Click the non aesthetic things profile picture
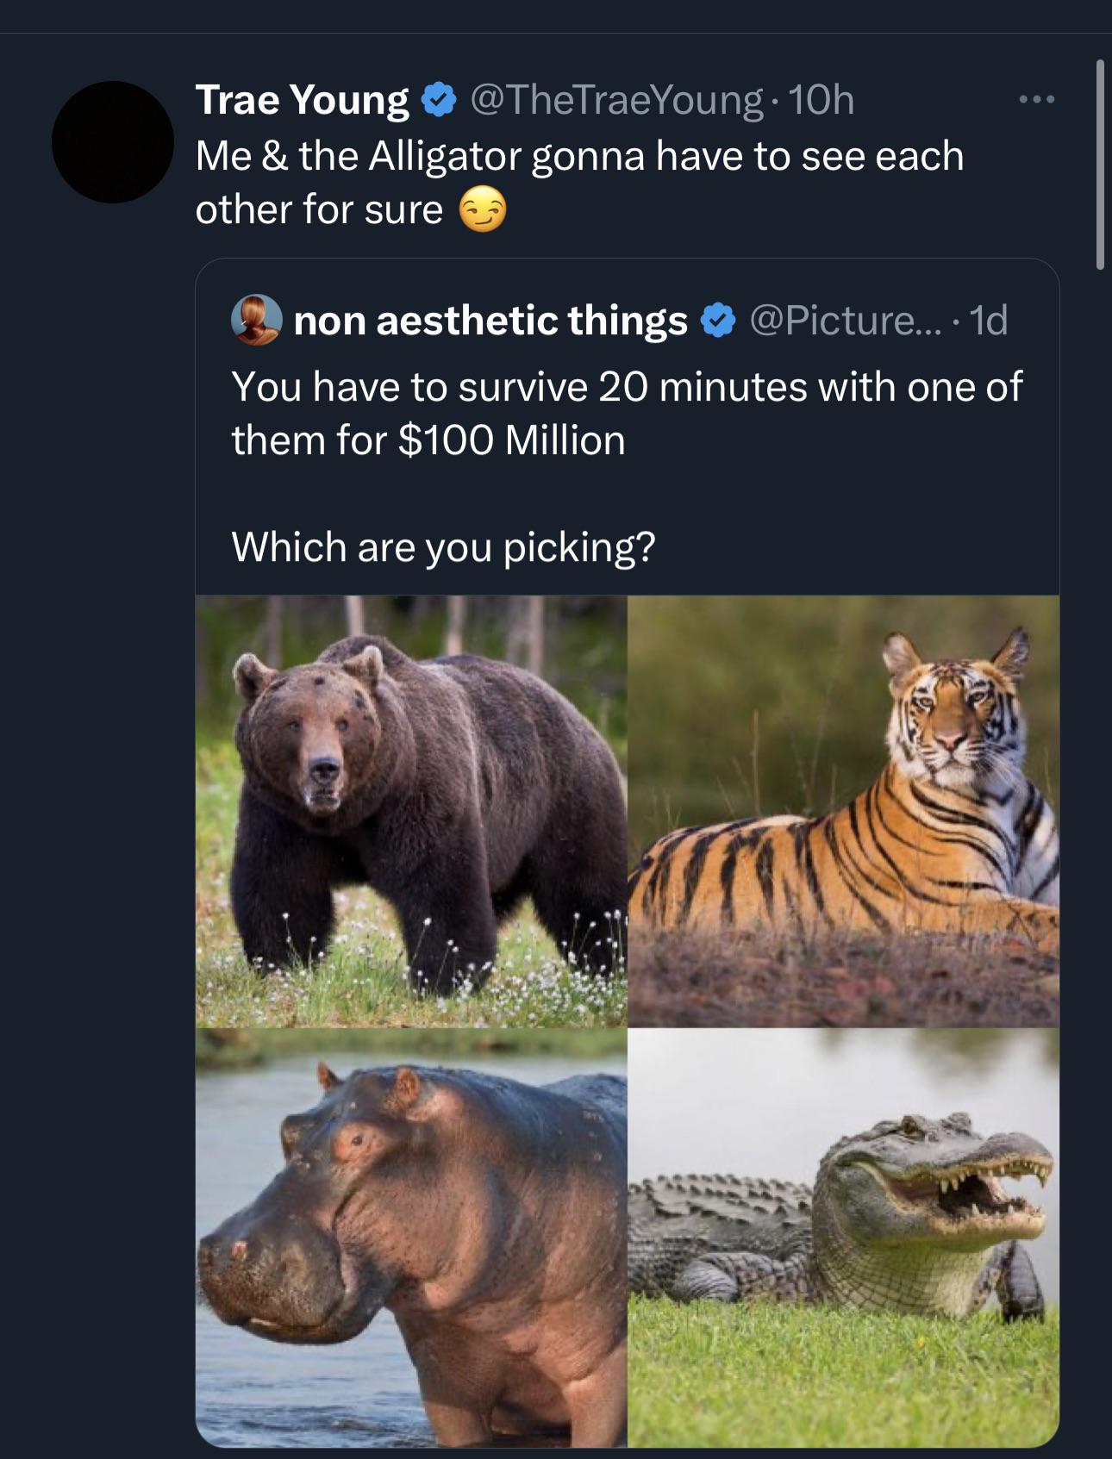 (256, 321)
